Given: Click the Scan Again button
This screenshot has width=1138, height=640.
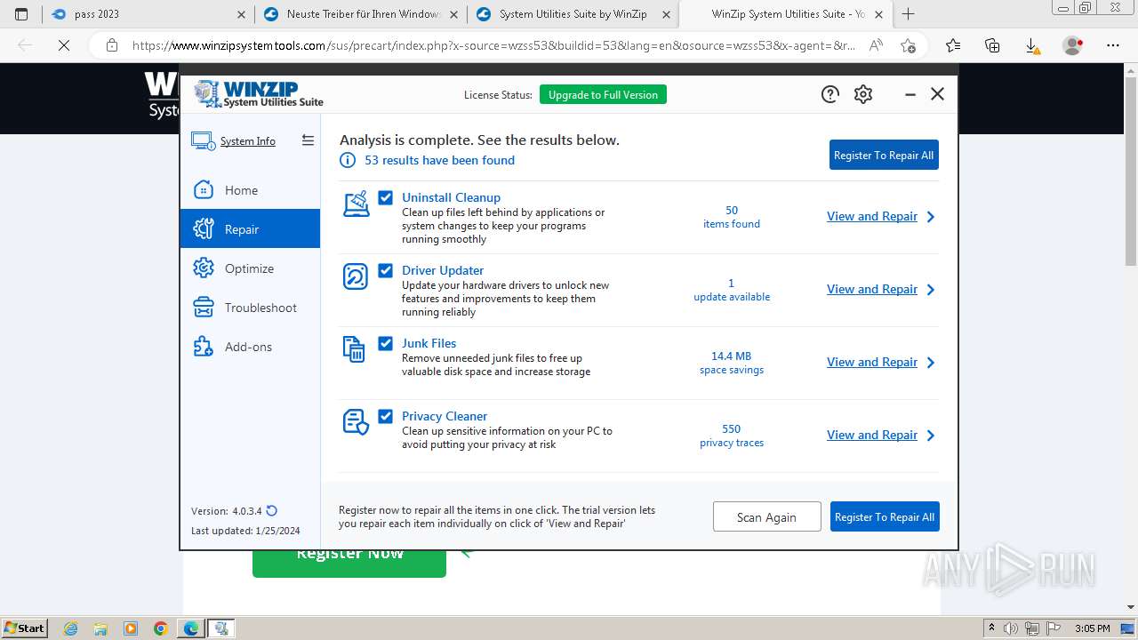Looking at the screenshot, I should (x=766, y=516).
